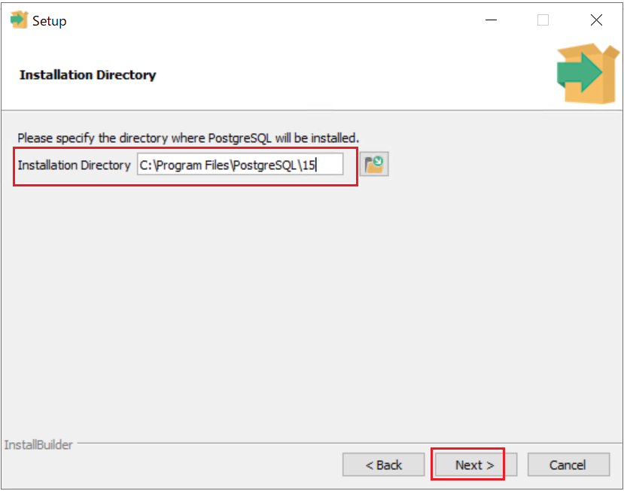Screen dimensions: 624x491
Task: Go to the previous step with Back
Action: (x=384, y=465)
